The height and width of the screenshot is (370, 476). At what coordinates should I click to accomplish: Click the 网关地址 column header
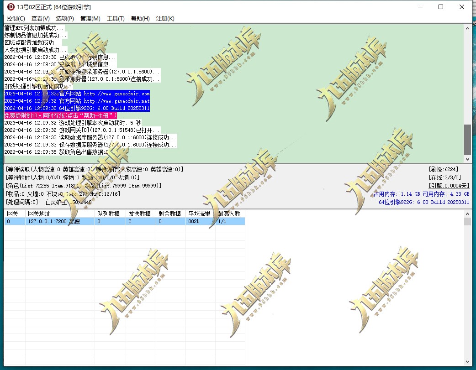[60, 214]
